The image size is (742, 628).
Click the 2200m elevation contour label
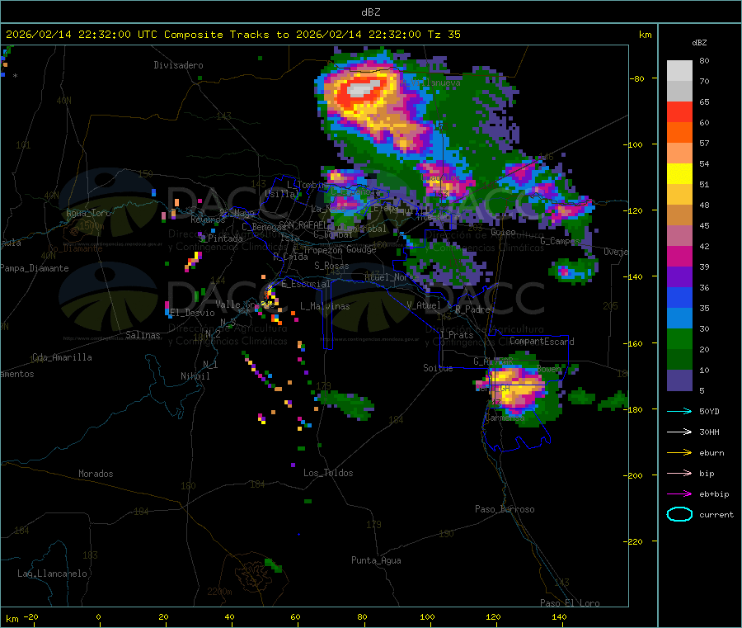[219, 592]
